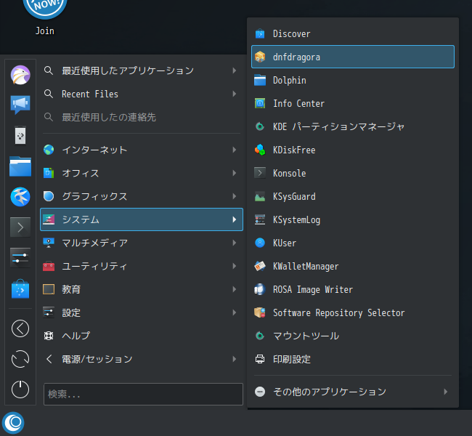Screen dimensions: 472x436
Task: Expand その他のアプリケーション submenu
Action: (353, 392)
